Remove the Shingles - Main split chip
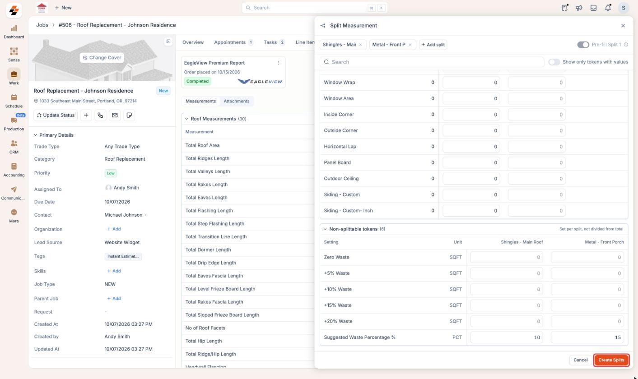 (360, 45)
